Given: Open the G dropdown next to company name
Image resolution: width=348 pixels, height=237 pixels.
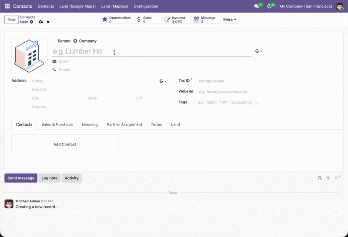Looking at the screenshot, I should (259, 51).
